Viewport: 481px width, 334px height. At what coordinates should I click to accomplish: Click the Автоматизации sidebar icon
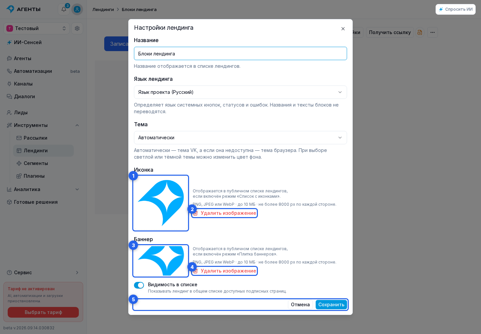[9, 71]
